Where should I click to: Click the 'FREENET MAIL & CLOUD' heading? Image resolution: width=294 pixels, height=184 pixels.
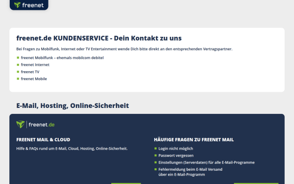point(43,140)
